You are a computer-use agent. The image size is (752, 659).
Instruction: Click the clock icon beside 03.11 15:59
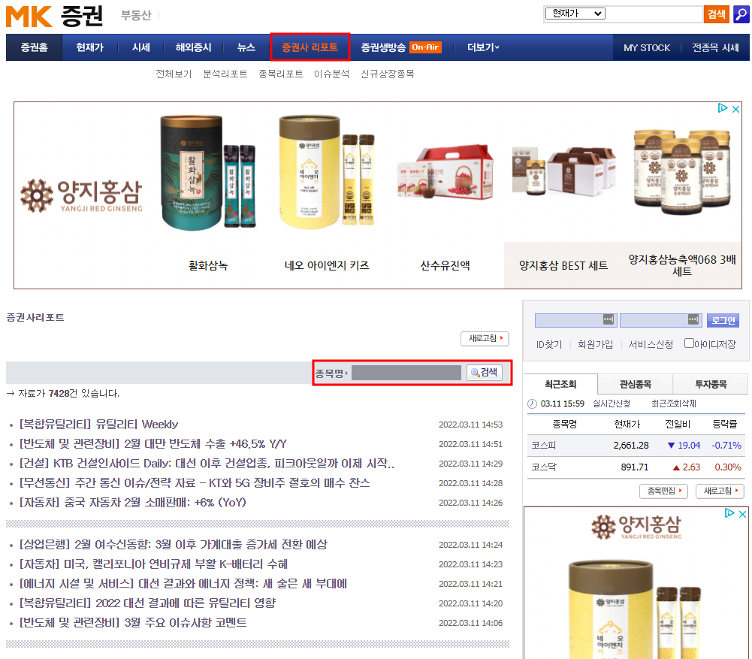532,404
